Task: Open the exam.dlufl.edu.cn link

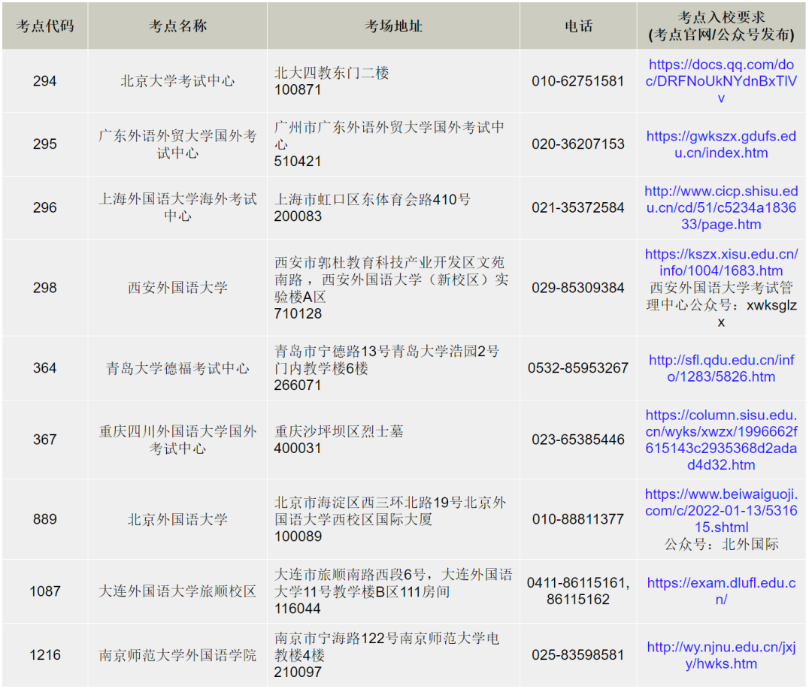Action: pyautogui.click(x=720, y=591)
